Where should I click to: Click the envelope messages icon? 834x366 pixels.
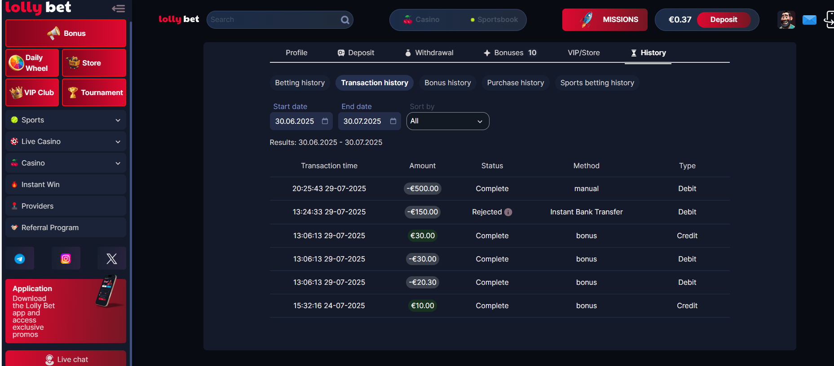(x=809, y=20)
